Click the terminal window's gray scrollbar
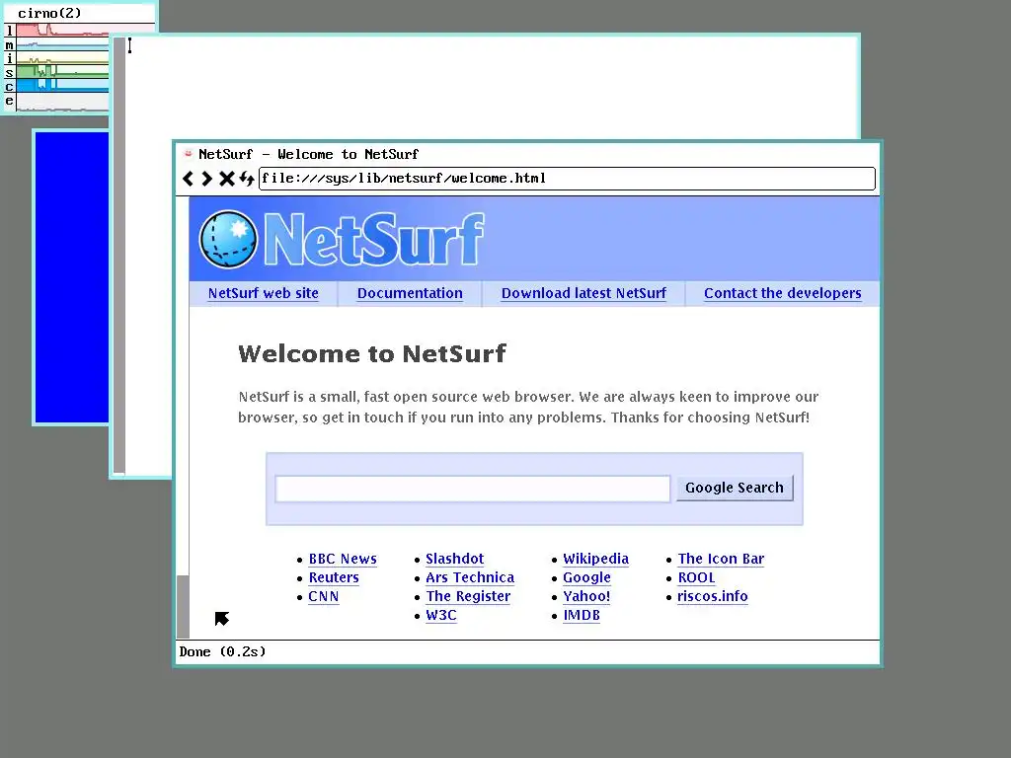Image resolution: width=1011 pixels, height=758 pixels. [x=118, y=256]
